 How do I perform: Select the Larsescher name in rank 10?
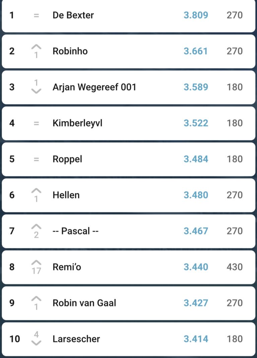coord(76,339)
